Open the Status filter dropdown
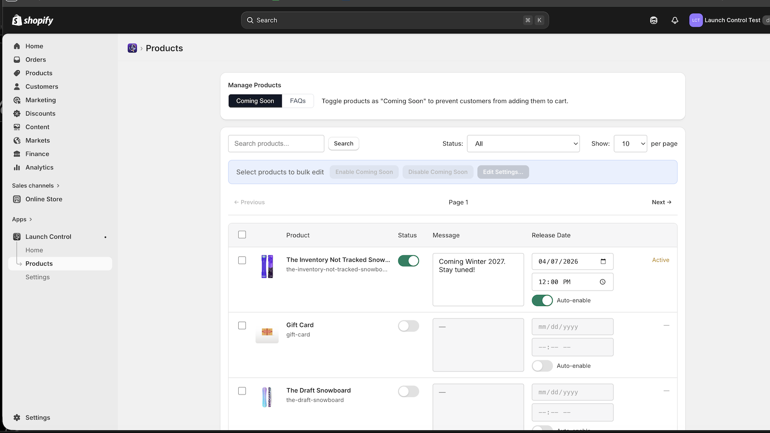Image resolution: width=770 pixels, height=433 pixels. (523, 143)
